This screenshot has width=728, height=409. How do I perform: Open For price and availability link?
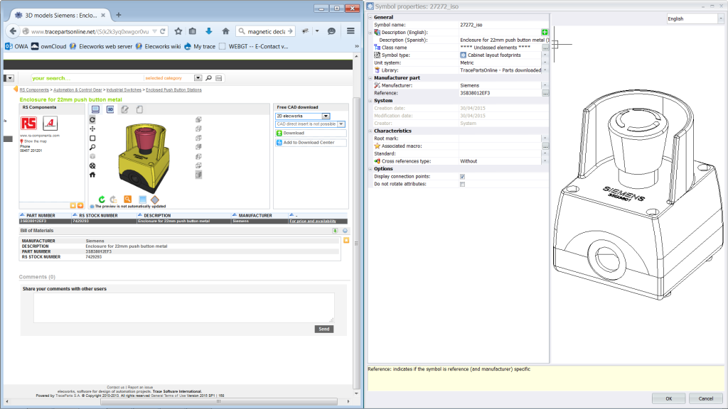[x=313, y=222]
